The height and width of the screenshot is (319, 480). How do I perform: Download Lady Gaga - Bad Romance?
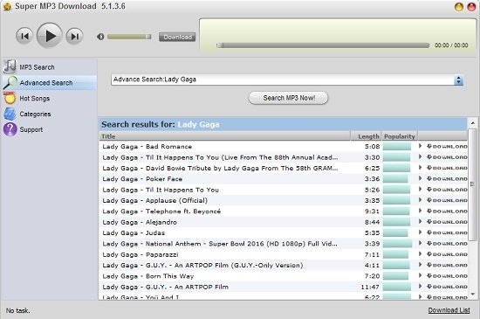447,147
